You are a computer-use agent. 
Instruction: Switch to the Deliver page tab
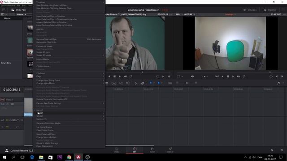(x=170, y=150)
